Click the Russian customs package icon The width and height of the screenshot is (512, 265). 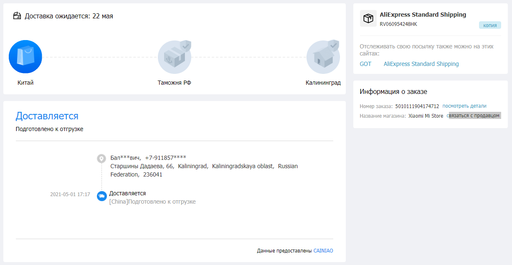tap(174, 57)
